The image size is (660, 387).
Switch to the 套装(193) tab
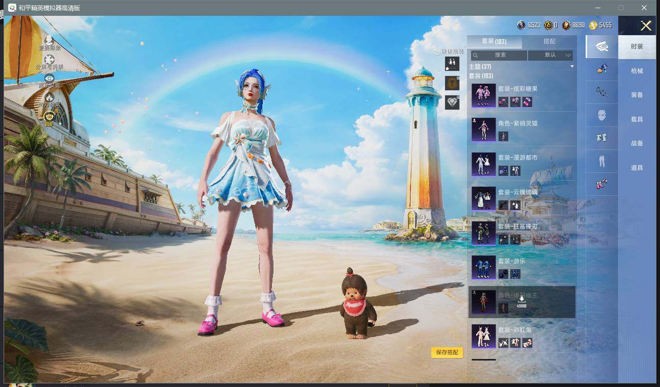[494, 41]
